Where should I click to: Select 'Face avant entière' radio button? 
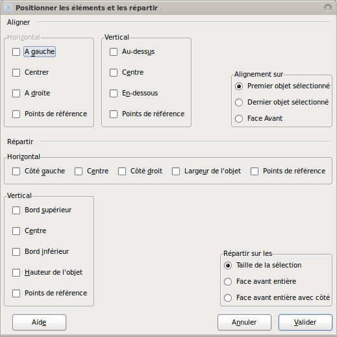[228, 282]
